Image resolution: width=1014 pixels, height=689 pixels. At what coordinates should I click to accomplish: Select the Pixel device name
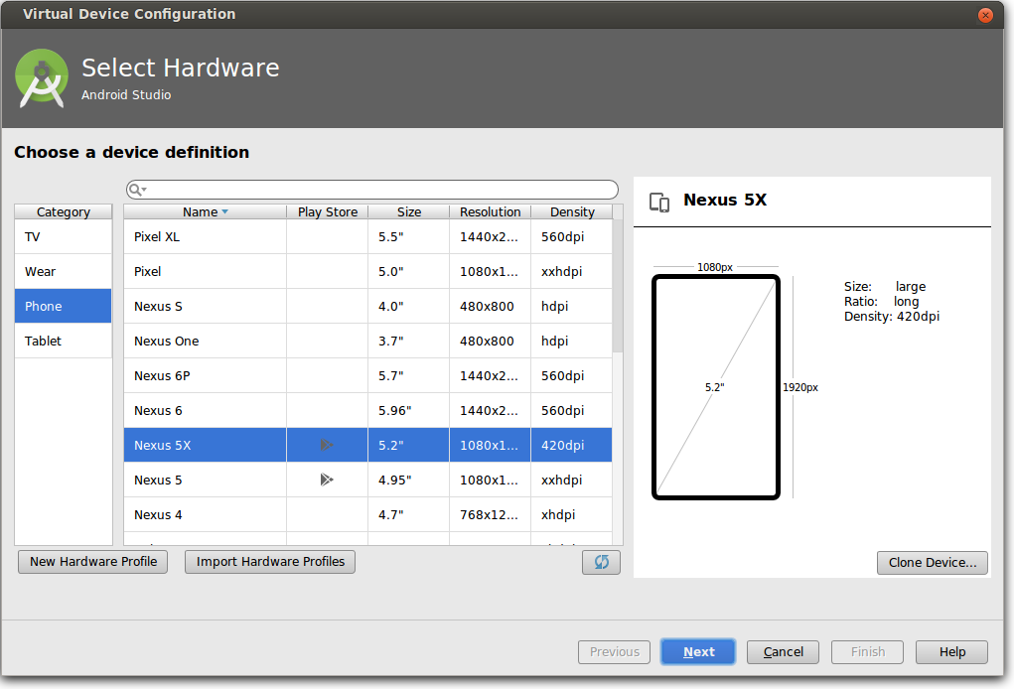tap(147, 271)
